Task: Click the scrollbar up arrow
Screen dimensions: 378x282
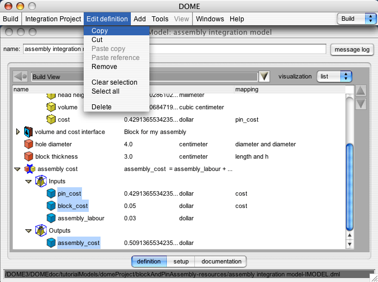Action: pos(349,235)
